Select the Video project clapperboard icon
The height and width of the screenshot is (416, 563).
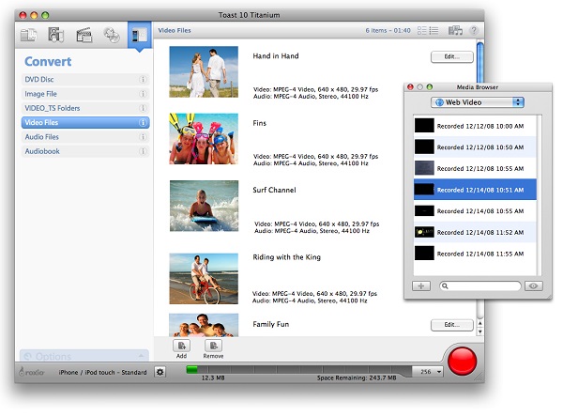(84, 36)
